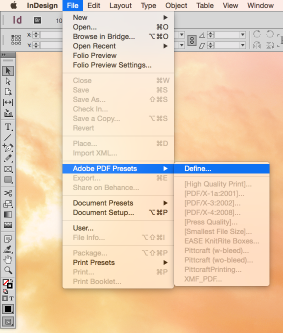Expand the Print Presets submenu
Screen dimensions: 283x333
(118, 262)
